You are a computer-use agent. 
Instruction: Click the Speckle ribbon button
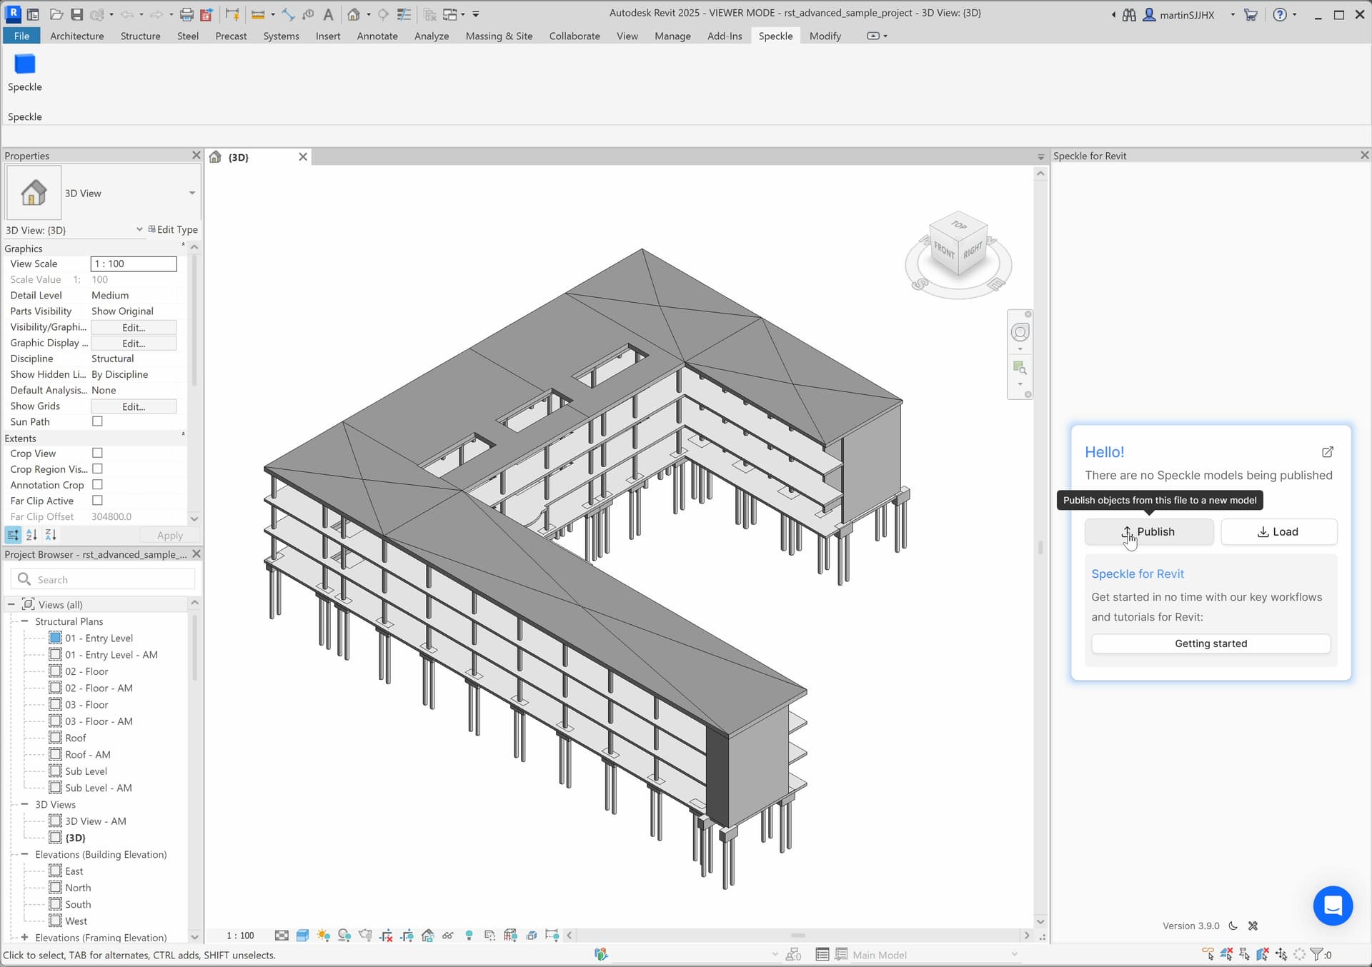click(x=24, y=73)
